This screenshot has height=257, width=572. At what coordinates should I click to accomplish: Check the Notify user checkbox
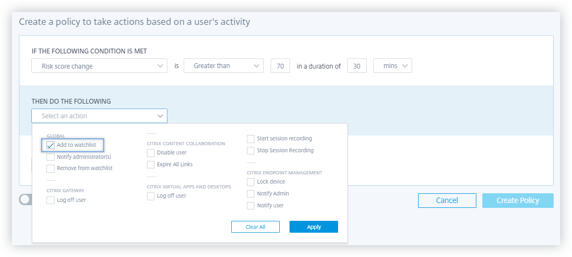pos(251,206)
